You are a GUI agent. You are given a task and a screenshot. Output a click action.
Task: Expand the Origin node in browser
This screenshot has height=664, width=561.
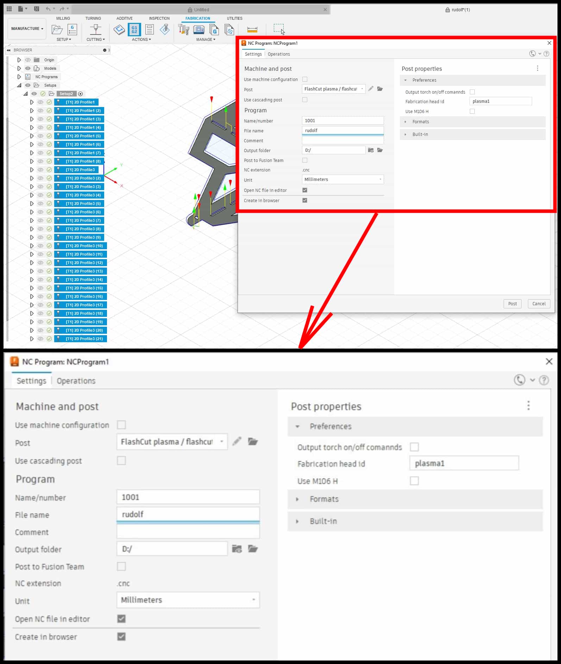coord(19,60)
